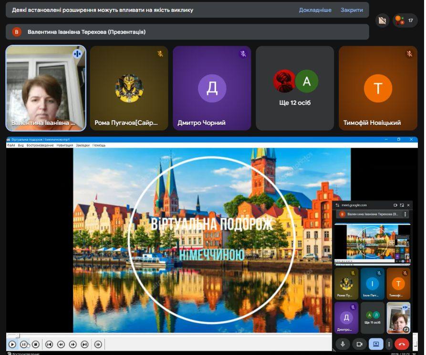This screenshot has width=426, height=355.
Task: Open the Файл menu
Action: [x=11, y=145]
